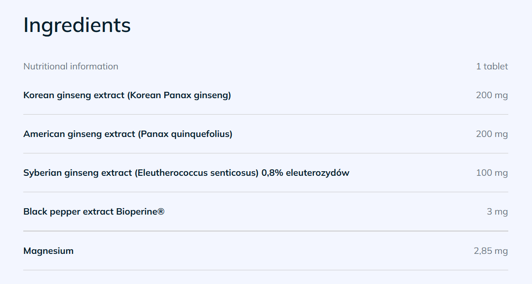Click the word tablet in the header
The height and width of the screenshot is (284, 532).
tap(495, 67)
